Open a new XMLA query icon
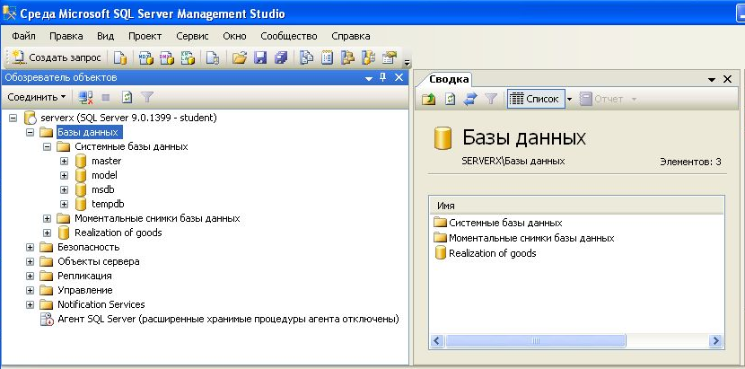 coord(188,58)
